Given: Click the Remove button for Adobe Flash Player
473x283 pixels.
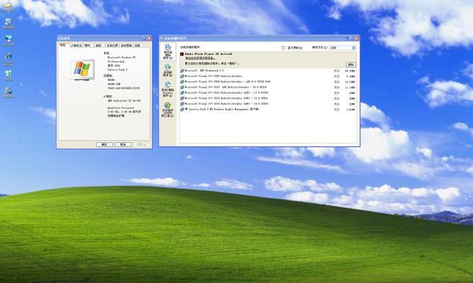Looking at the screenshot, I should [x=351, y=64].
